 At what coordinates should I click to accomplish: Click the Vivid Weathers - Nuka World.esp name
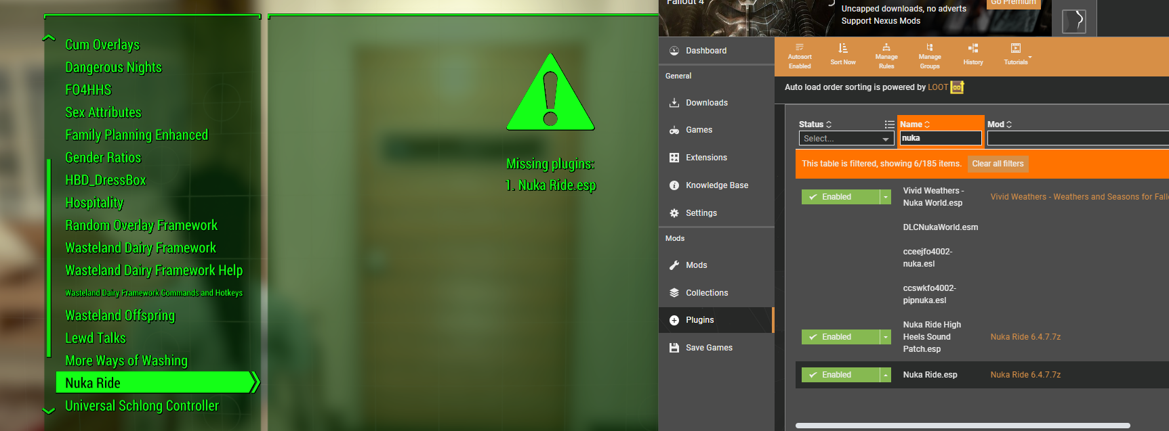(x=933, y=197)
